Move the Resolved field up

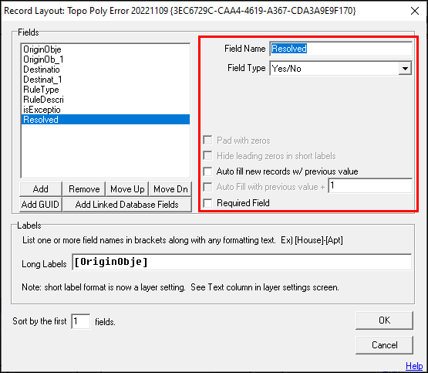click(127, 189)
